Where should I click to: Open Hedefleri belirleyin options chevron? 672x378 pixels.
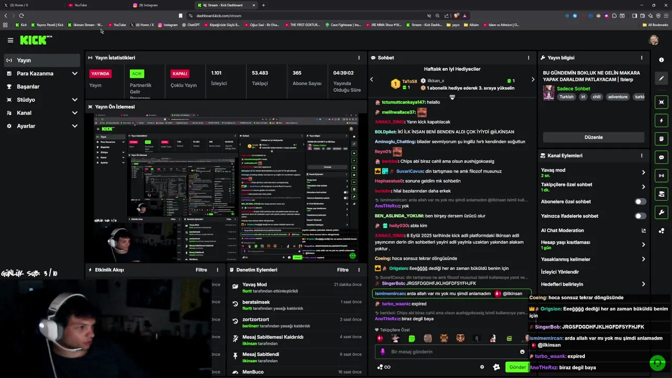(643, 285)
